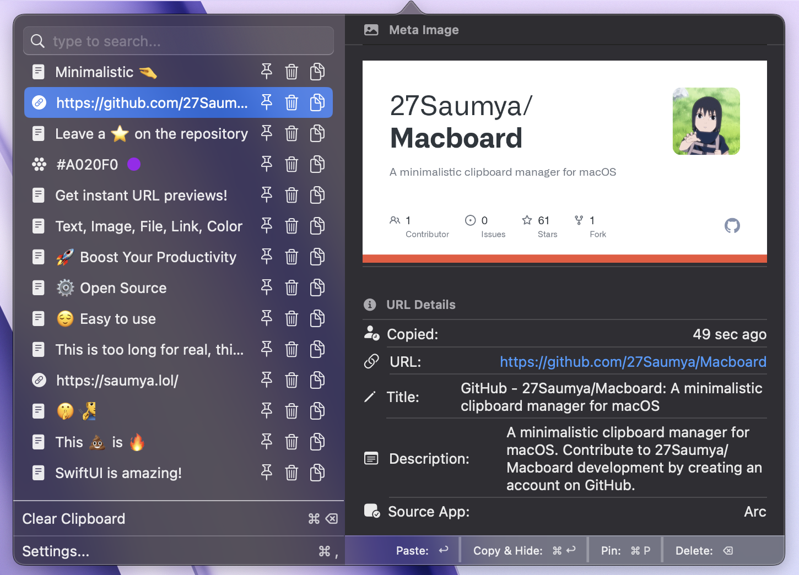
Task: Toggle pin on #A020F0 color entry
Action: point(267,164)
